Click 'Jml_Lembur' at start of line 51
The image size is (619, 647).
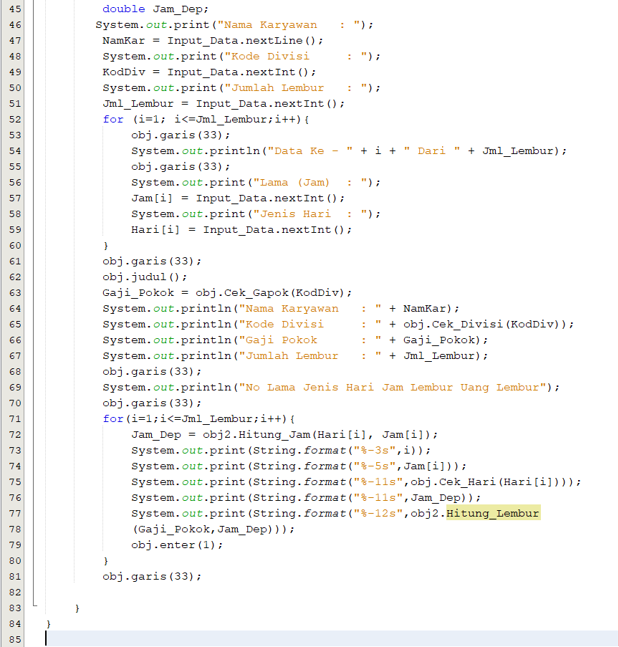pyautogui.click(x=138, y=104)
